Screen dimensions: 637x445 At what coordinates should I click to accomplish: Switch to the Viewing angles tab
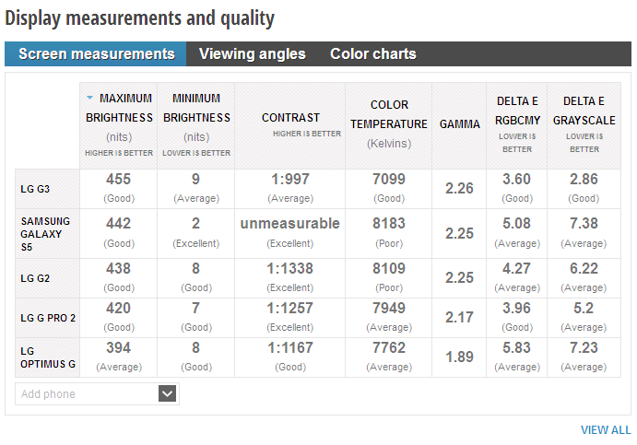(x=253, y=54)
